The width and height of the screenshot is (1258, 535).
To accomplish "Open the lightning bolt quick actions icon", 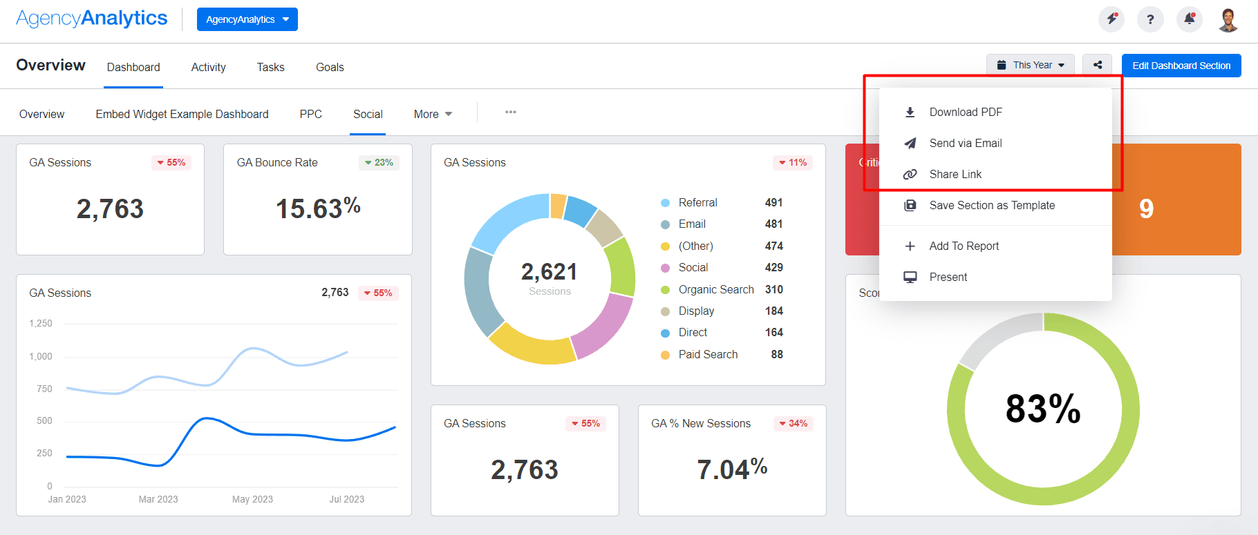I will click(1111, 19).
